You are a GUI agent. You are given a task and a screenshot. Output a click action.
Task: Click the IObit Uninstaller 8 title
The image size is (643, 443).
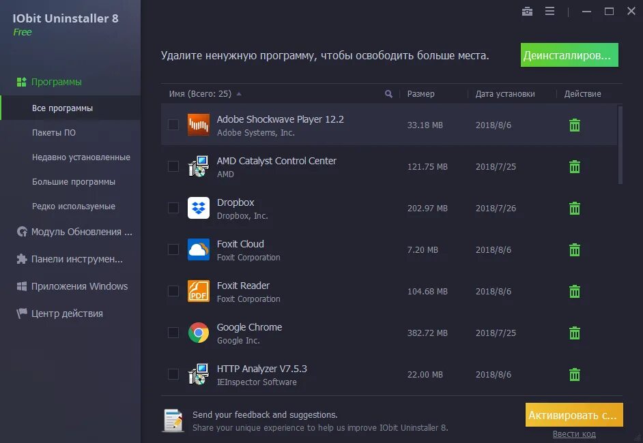pyautogui.click(x=66, y=18)
